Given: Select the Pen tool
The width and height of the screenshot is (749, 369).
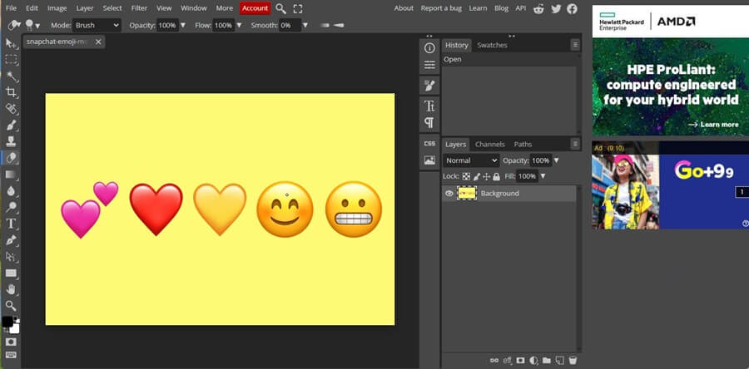Looking at the screenshot, I should 11,240.
